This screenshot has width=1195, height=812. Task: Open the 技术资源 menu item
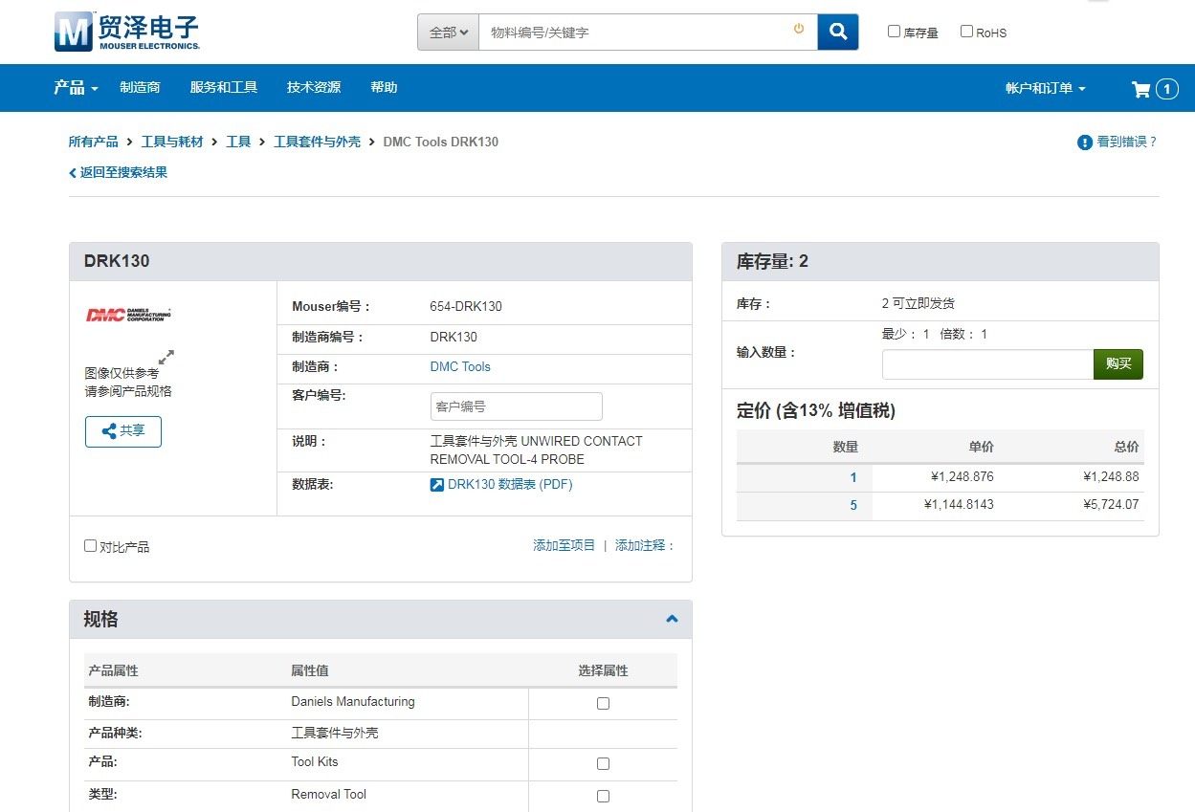[314, 87]
